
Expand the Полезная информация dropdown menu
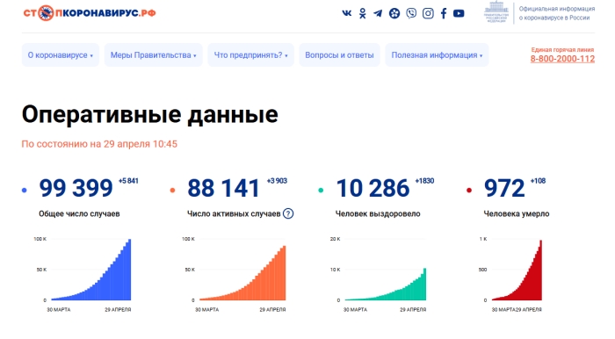click(437, 55)
